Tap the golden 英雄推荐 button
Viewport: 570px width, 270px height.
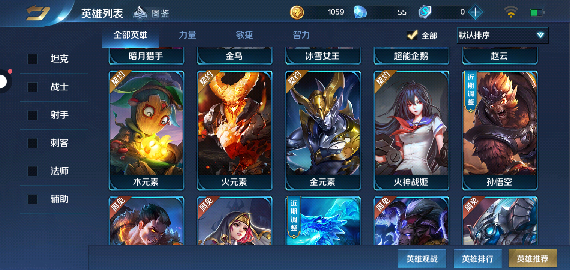click(x=532, y=258)
